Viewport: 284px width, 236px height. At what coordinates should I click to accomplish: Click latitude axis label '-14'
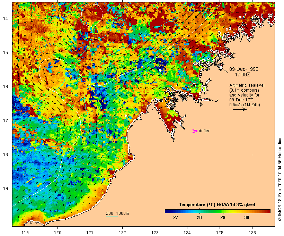[x=5, y=19]
